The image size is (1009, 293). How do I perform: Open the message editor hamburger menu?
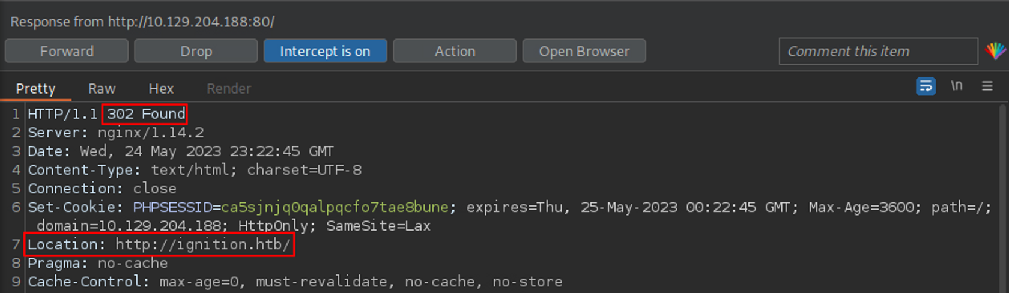click(987, 86)
